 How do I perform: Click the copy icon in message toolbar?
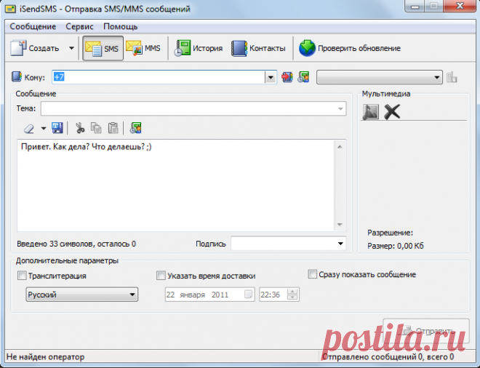click(96, 128)
